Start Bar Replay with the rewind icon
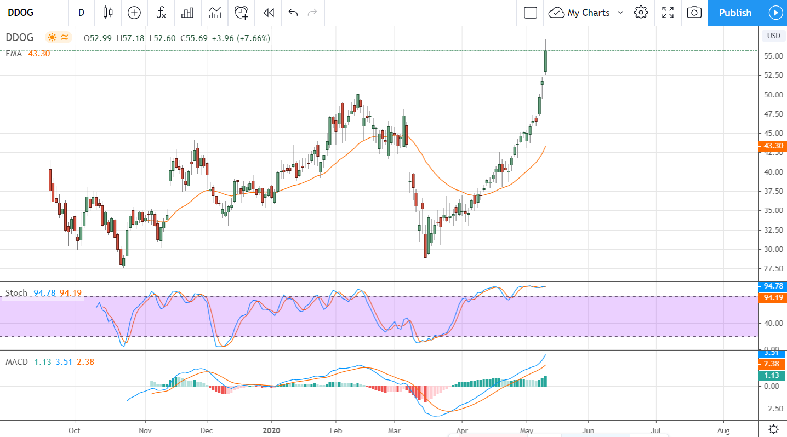Viewport: 787px width, 437px height. pyautogui.click(x=269, y=13)
